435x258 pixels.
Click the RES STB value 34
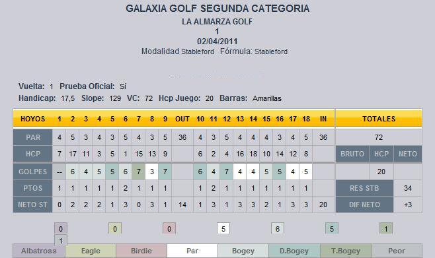(408, 188)
